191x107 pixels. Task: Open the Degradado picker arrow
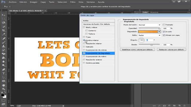click(159, 32)
